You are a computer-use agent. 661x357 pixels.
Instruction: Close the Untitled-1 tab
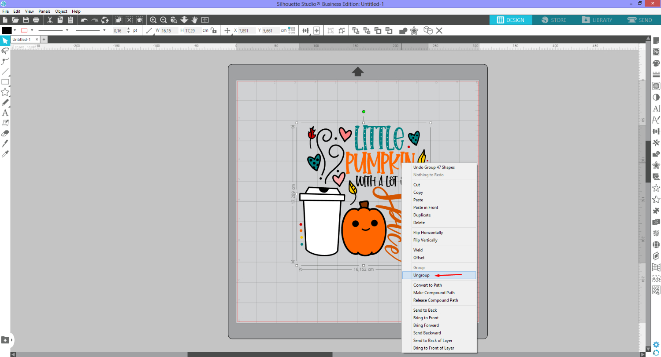(x=36, y=40)
